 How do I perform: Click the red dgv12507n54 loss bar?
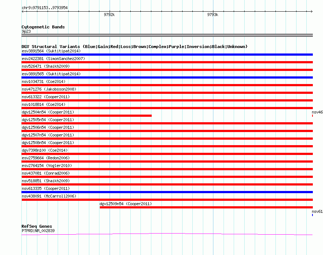tap(167, 139)
